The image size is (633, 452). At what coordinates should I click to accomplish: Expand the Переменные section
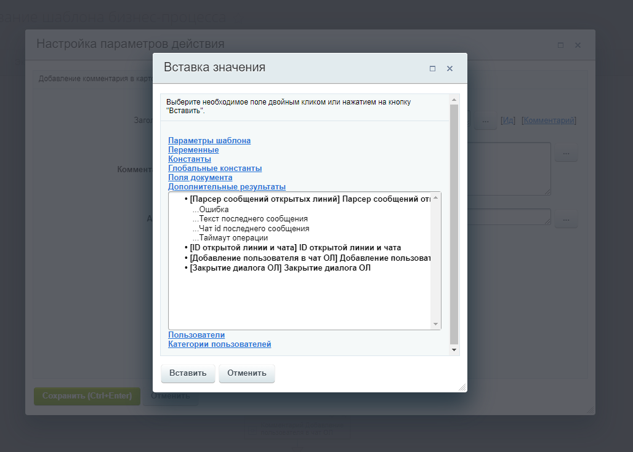193,150
